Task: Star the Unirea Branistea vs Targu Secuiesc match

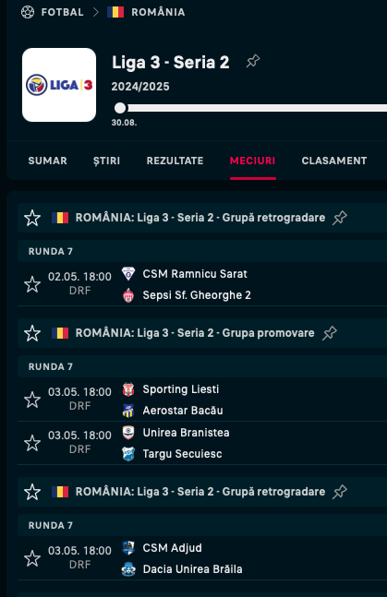Action: [x=32, y=443]
